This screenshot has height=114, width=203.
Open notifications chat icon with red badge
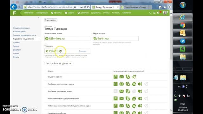159,13
